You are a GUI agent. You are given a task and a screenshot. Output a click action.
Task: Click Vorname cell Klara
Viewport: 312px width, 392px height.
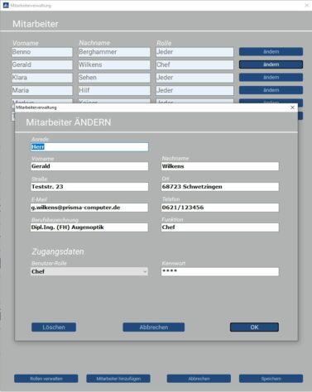42,78
